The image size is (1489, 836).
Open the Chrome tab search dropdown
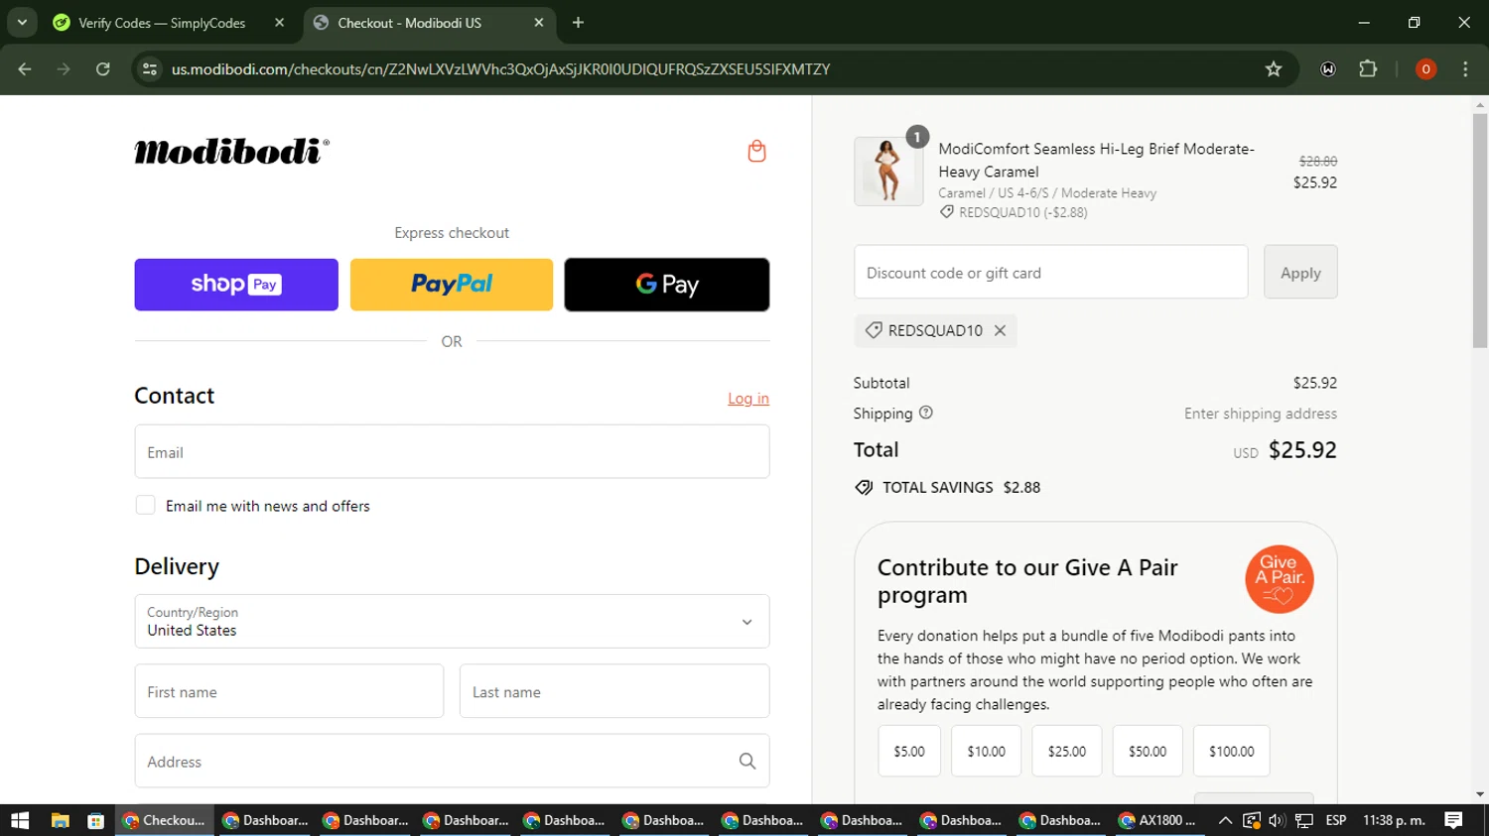22,22
